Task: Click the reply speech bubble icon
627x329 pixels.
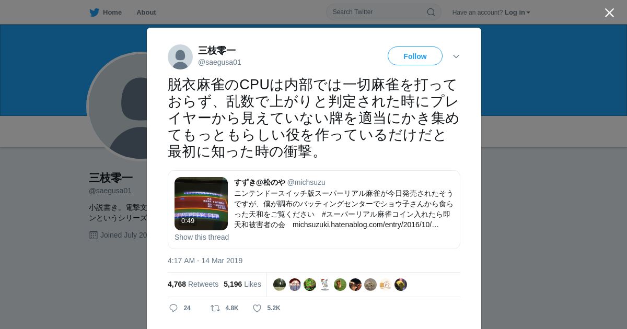Action: [173, 308]
